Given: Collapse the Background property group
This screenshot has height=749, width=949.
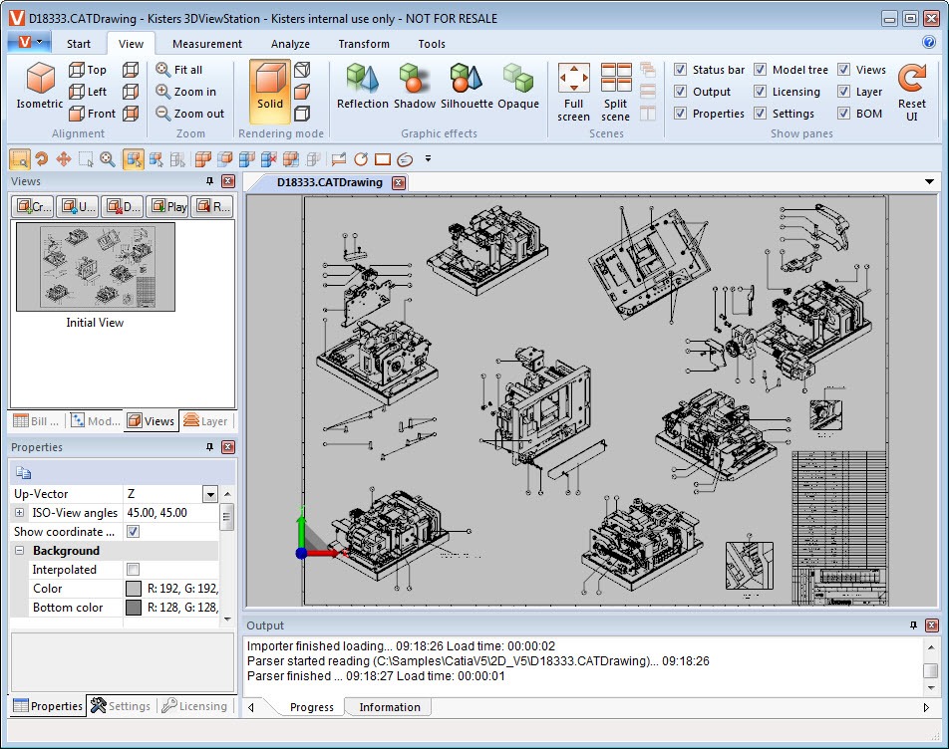Looking at the screenshot, I should tap(19, 551).
